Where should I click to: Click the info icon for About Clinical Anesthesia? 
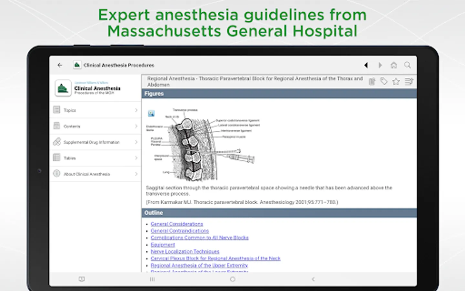[x=57, y=174]
